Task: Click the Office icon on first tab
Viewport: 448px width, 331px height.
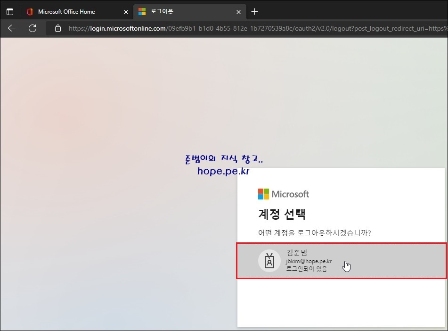Action: point(30,12)
